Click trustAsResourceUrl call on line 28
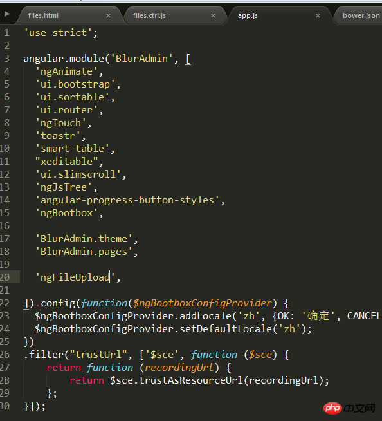382x421 pixels. click(191, 380)
